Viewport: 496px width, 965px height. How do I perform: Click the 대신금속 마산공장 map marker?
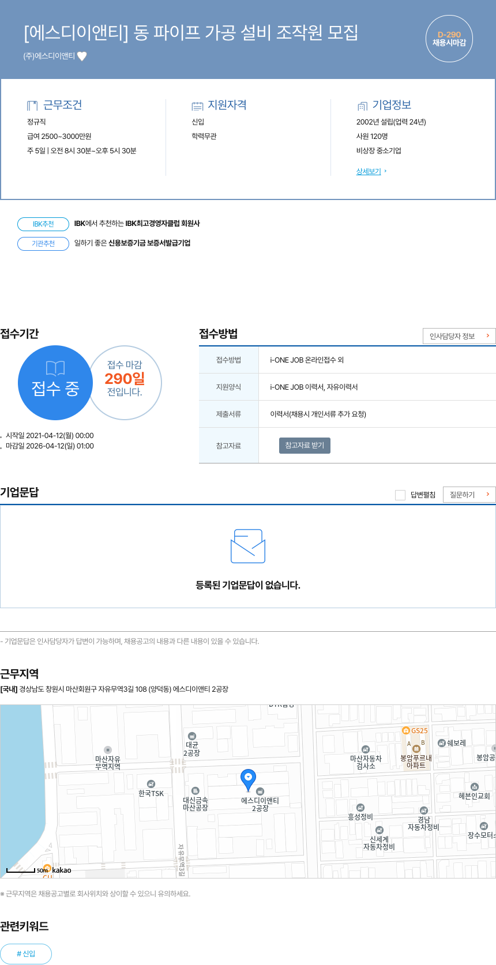[x=195, y=791]
